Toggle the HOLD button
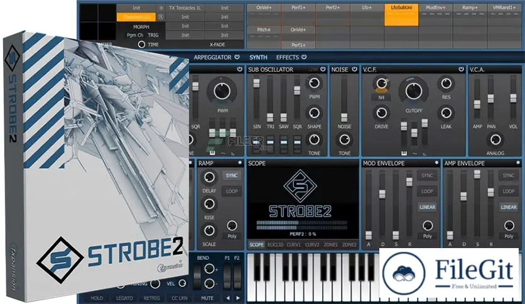This screenshot has height=304, width=525. (x=97, y=298)
